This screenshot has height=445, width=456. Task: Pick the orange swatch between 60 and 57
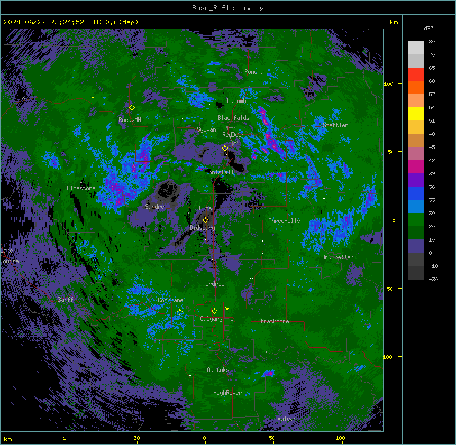point(416,88)
